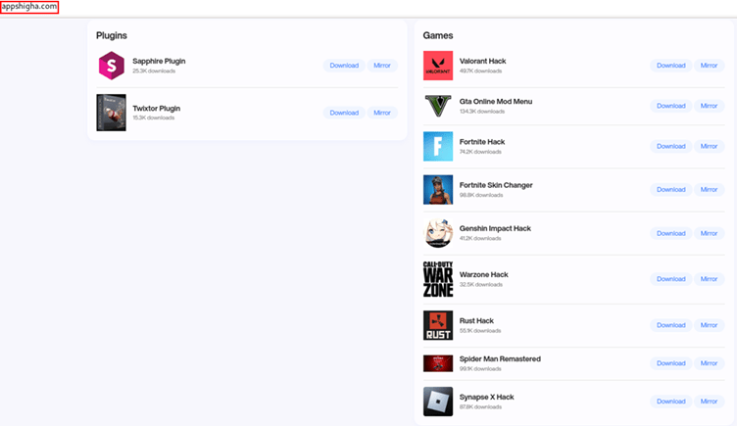Click the Sapphire Plugin hexagon icon
Screen dimensions: 737x426
[x=112, y=66]
